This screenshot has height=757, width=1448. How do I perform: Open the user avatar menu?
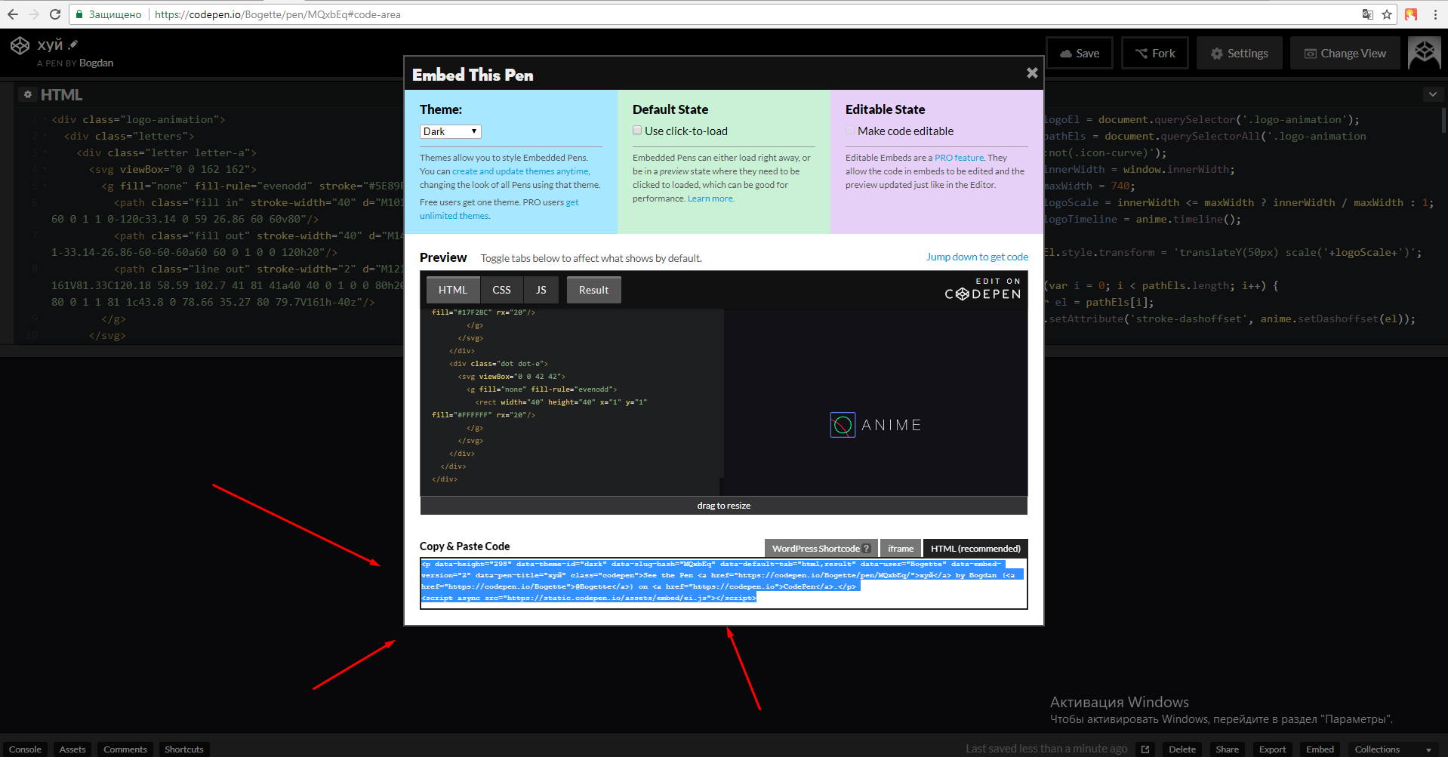(x=1424, y=53)
